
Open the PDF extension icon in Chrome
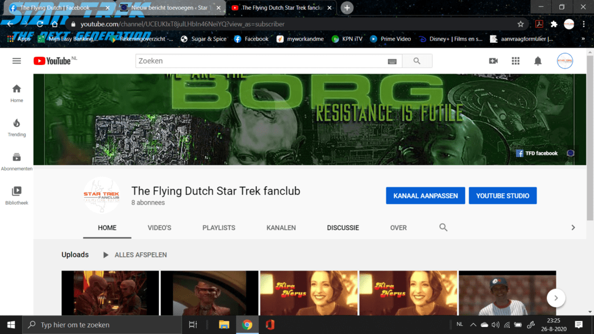pos(539,24)
